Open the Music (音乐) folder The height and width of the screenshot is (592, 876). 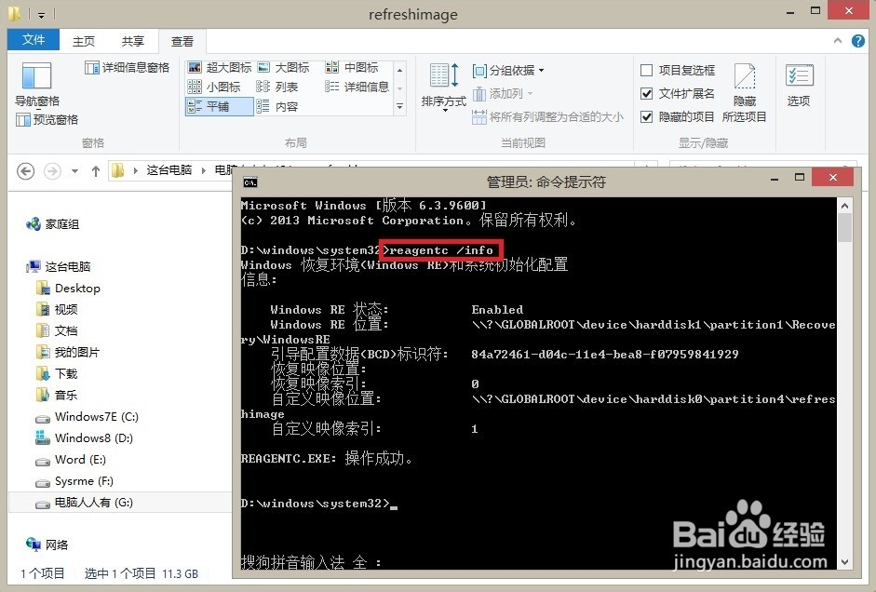[x=57, y=395]
